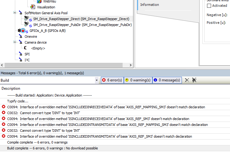
Task: Click the WebVisu icon in the device tree
Action: click(x=39, y=2)
